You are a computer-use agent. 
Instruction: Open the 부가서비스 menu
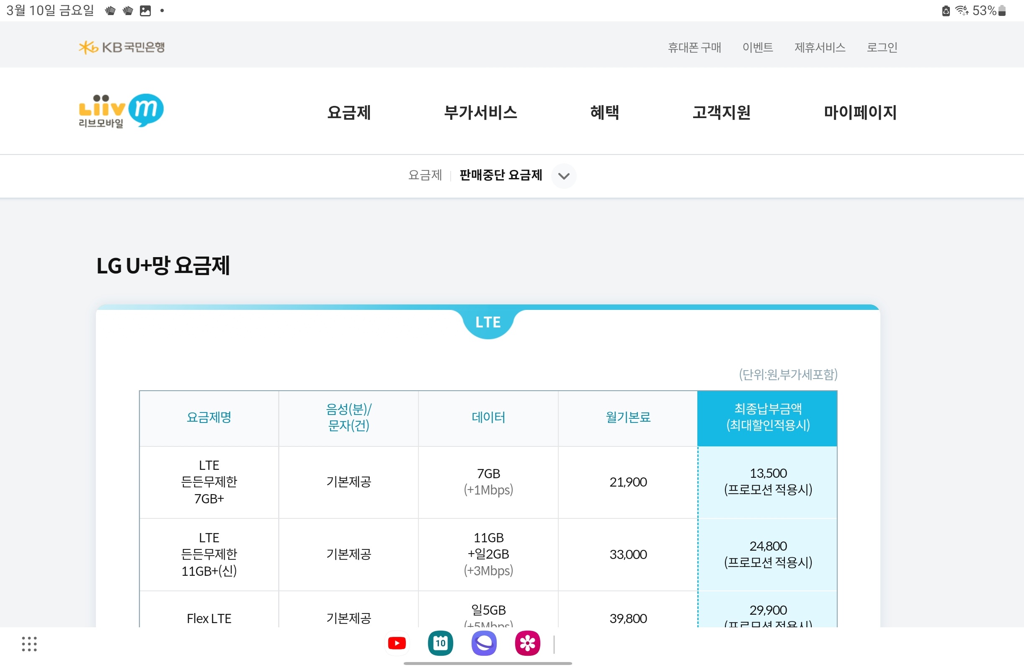point(480,112)
